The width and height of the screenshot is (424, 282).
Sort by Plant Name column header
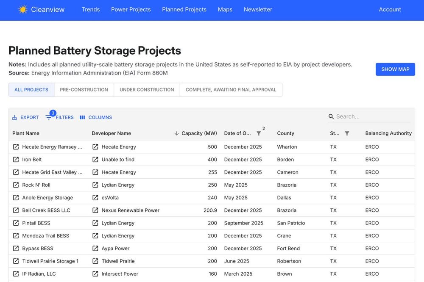click(x=26, y=133)
